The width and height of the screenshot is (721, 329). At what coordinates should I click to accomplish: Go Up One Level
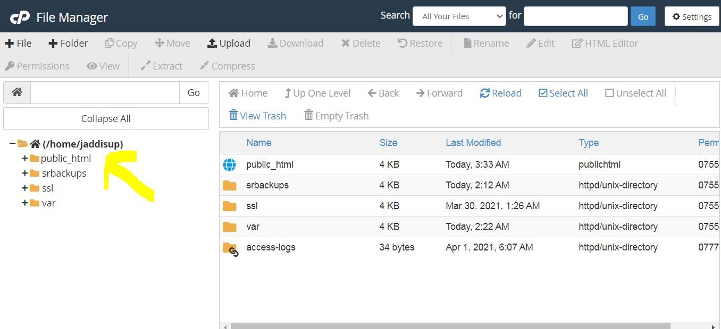pos(317,93)
